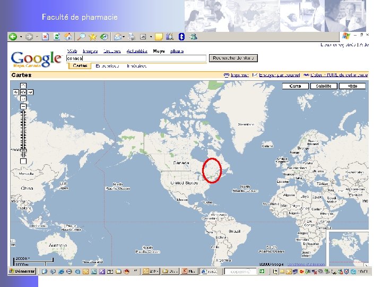The height and width of the screenshot is (287, 382).
Task: Switch the map view to Mixte
Action: (x=352, y=86)
